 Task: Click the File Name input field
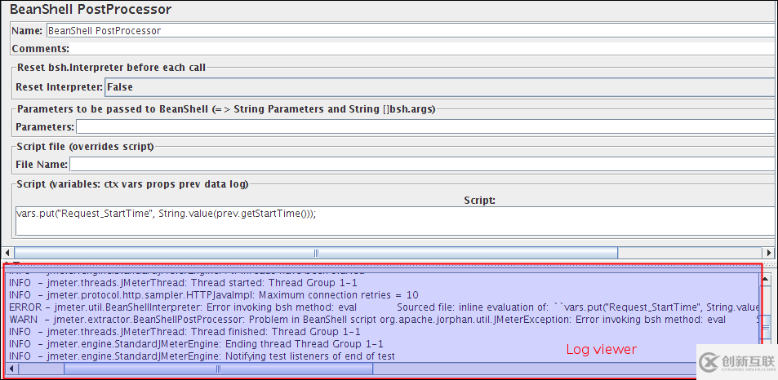point(423,164)
